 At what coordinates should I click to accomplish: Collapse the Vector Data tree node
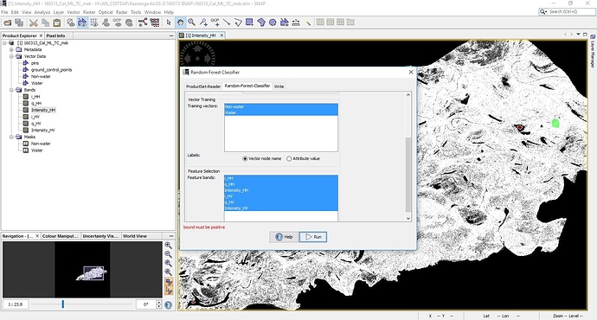11,56
